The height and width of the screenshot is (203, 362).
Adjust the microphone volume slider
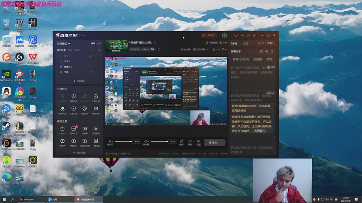123,141
